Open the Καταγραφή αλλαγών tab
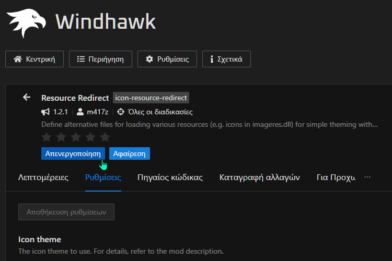The width and height of the screenshot is (392, 261). click(x=259, y=177)
